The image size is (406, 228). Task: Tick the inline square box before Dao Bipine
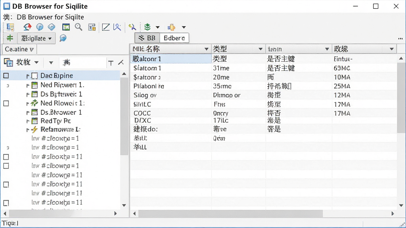[34, 76]
